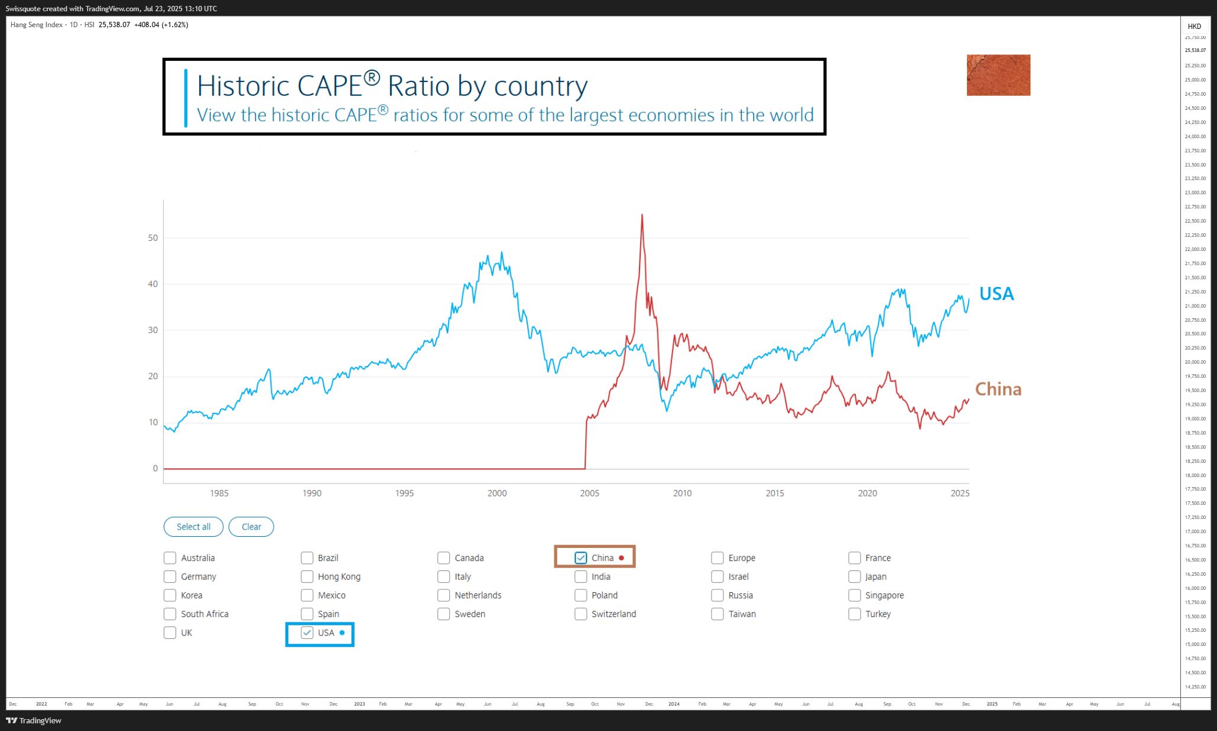Check the Hong Kong checkbox

[307, 576]
